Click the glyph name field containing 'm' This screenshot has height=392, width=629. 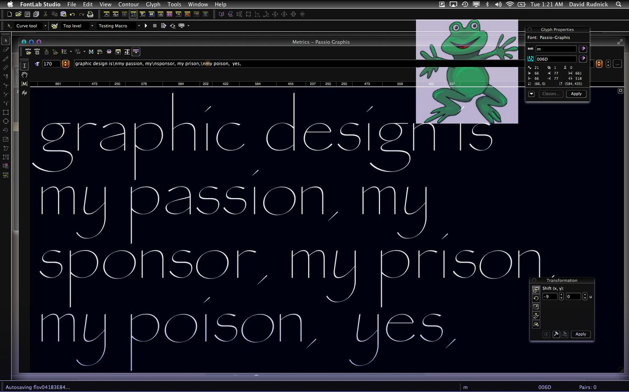click(556, 49)
